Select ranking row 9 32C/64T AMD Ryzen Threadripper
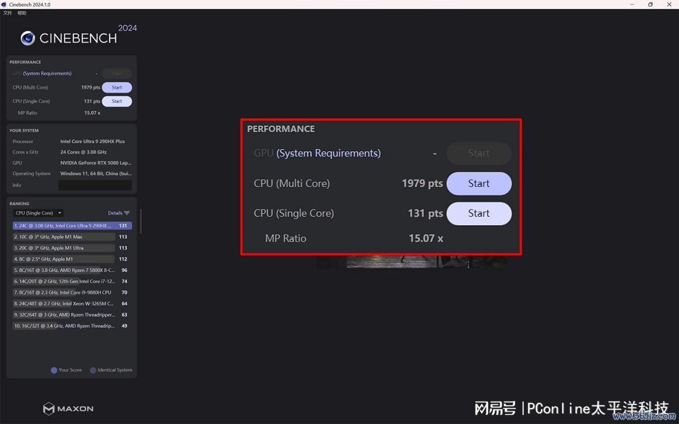Viewport: 679px width, 424px height. (x=72, y=315)
